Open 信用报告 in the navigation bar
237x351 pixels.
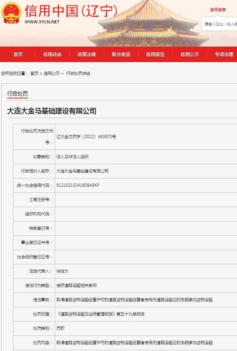pyautogui.click(x=155, y=54)
